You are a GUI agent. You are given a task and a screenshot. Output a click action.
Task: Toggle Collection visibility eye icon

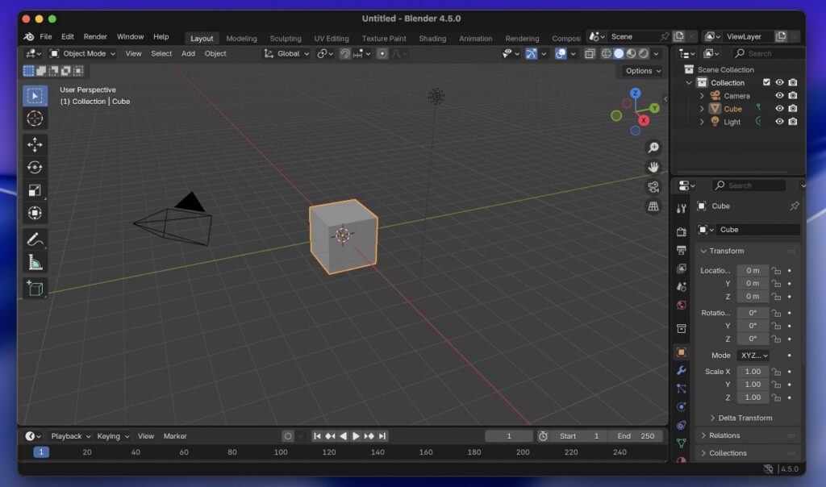(x=779, y=82)
